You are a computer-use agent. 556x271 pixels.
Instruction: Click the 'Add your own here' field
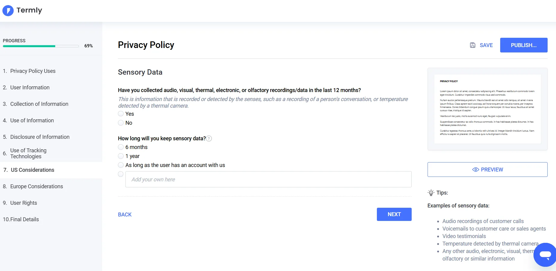click(x=268, y=179)
